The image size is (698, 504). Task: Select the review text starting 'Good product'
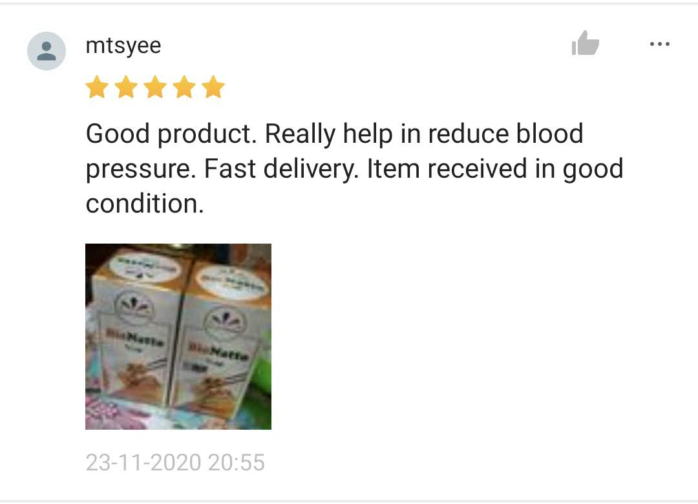click(354, 168)
